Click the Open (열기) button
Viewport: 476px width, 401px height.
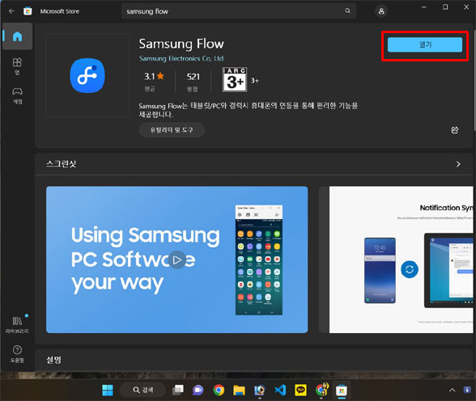(x=425, y=44)
